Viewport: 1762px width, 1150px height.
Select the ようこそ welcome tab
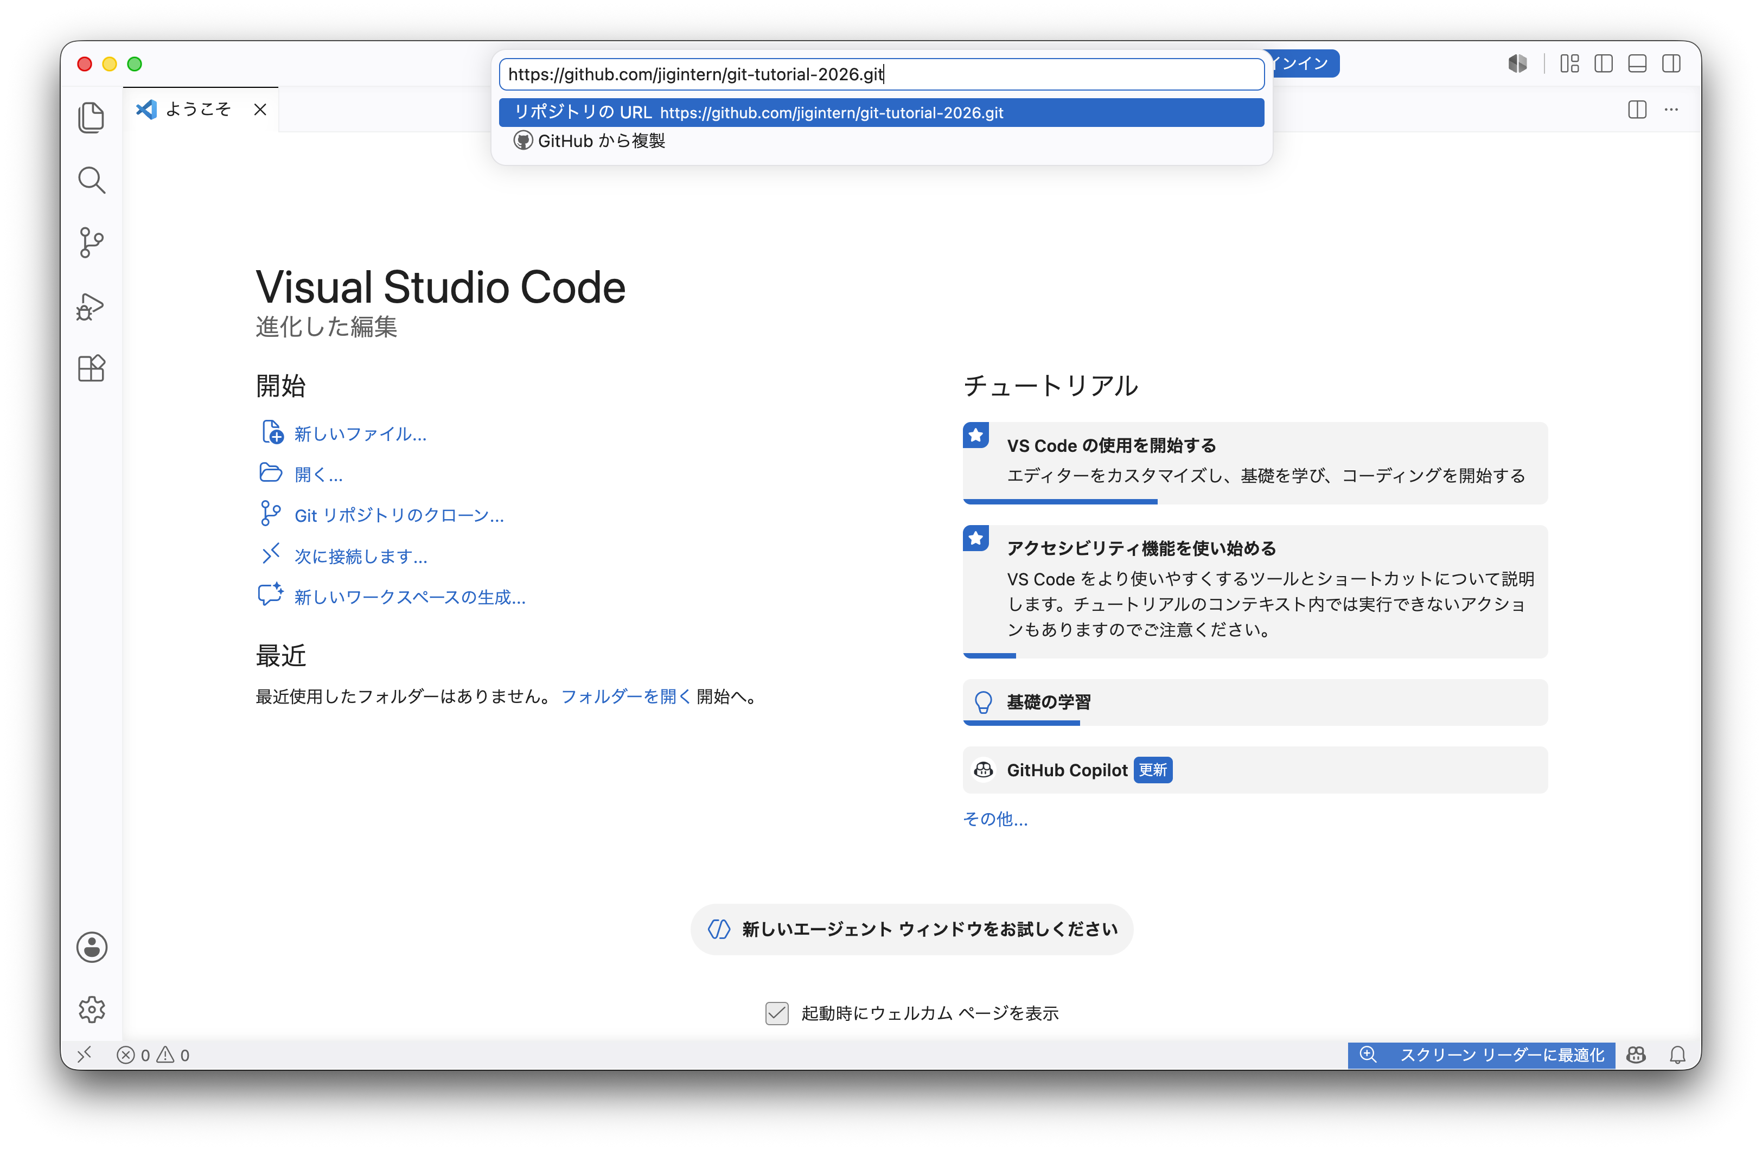pos(200,110)
